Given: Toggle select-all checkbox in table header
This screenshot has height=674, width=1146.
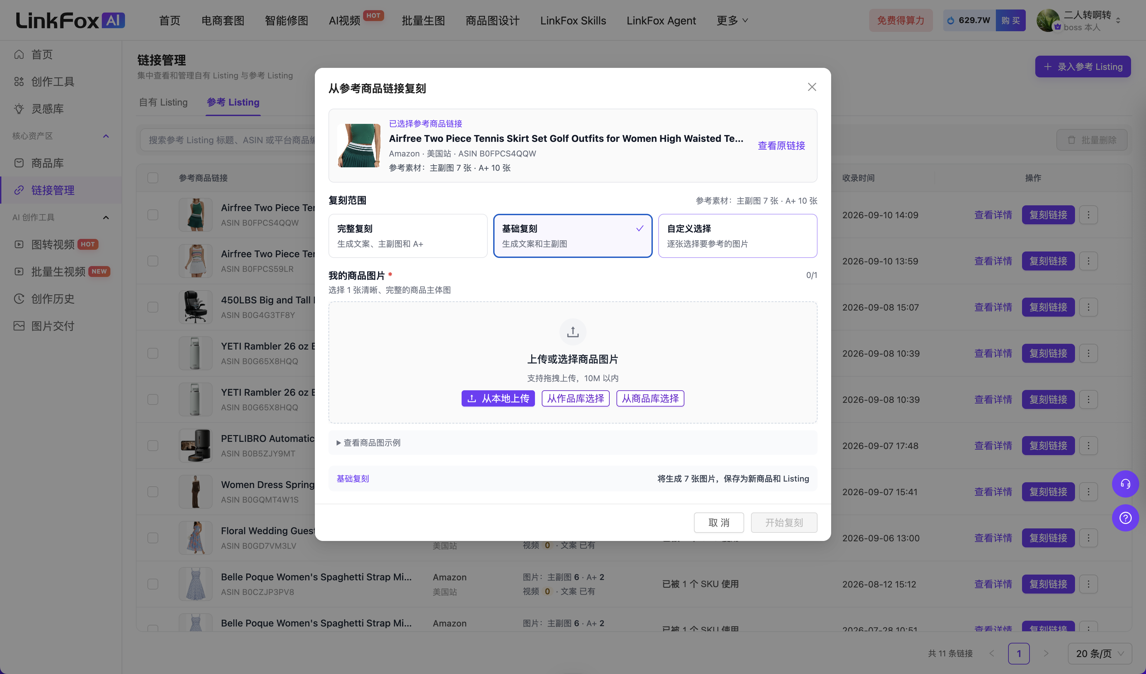Looking at the screenshot, I should click(x=153, y=178).
